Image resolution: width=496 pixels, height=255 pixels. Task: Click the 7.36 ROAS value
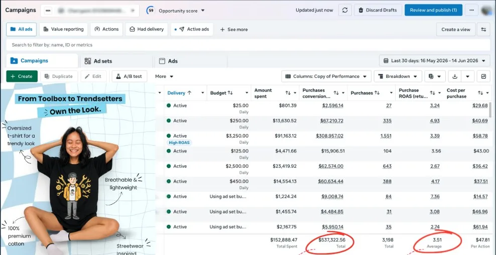tap(435, 196)
